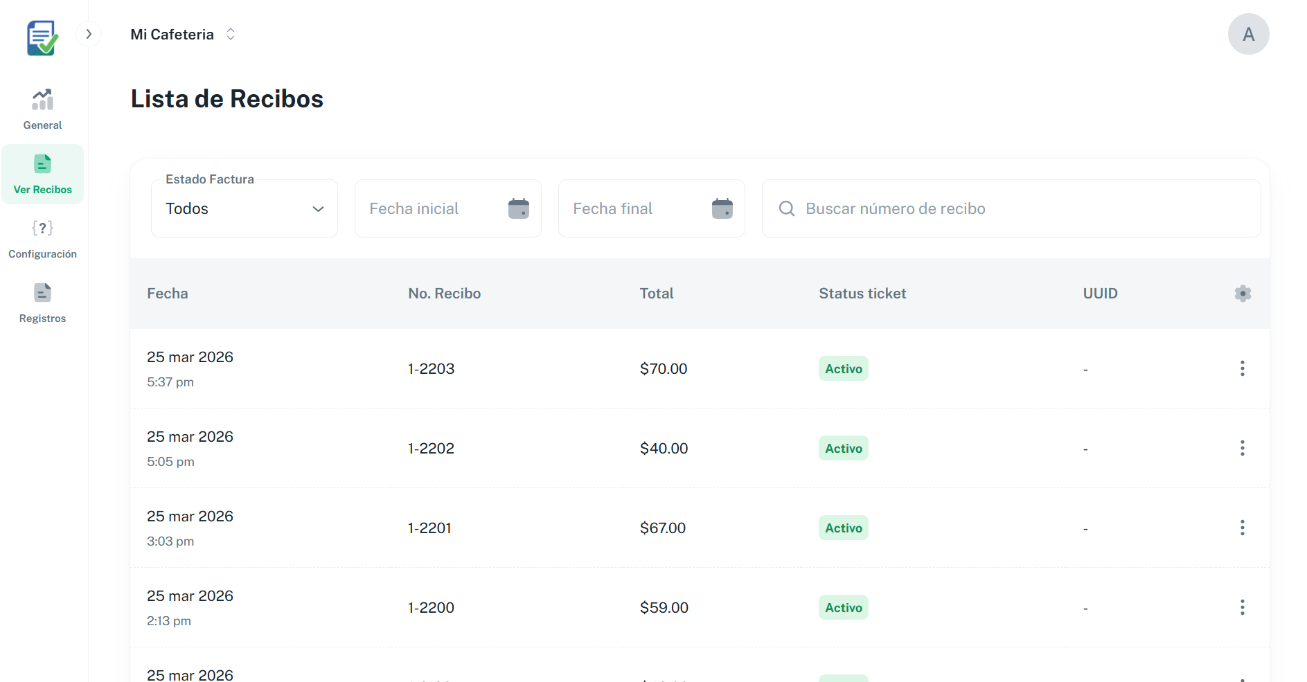Open the Registros section
The height and width of the screenshot is (682, 1307).
pyautogui.click(x=42, y=303)
